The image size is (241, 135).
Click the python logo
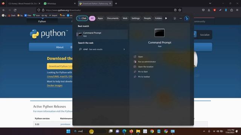point(49,34)
